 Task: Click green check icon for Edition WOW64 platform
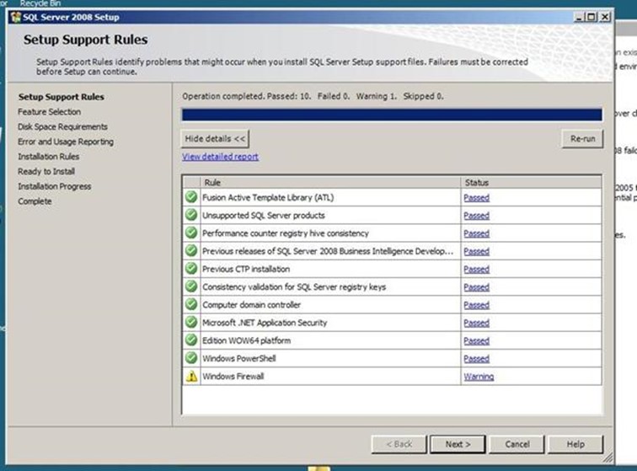(x=191, y=340)
